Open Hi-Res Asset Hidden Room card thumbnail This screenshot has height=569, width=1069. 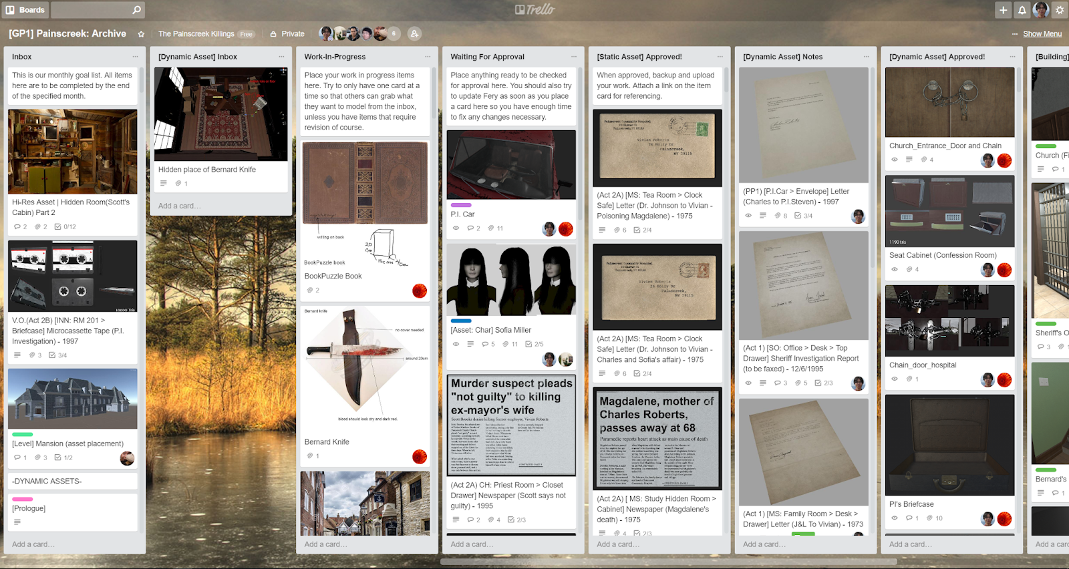(73, 152)
